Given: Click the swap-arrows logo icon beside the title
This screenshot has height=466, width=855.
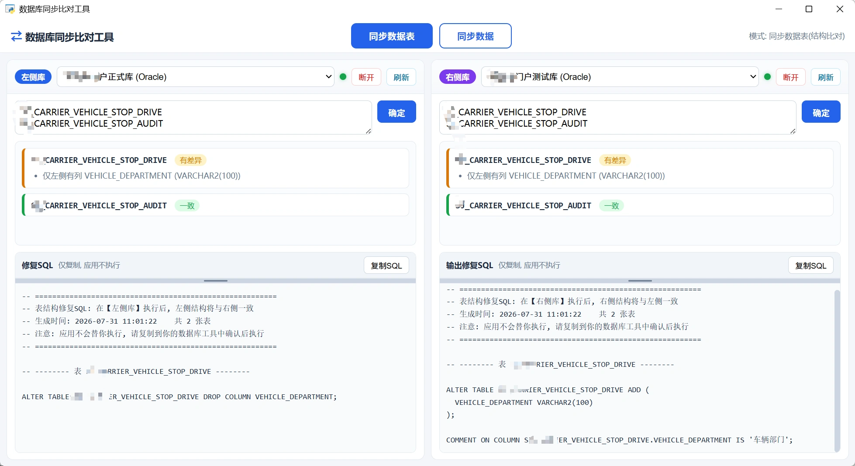Looking at the screenshot, I should (x=16, y=37).
